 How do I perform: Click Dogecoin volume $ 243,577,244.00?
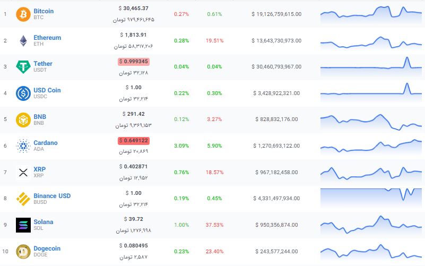coord(276,252)
